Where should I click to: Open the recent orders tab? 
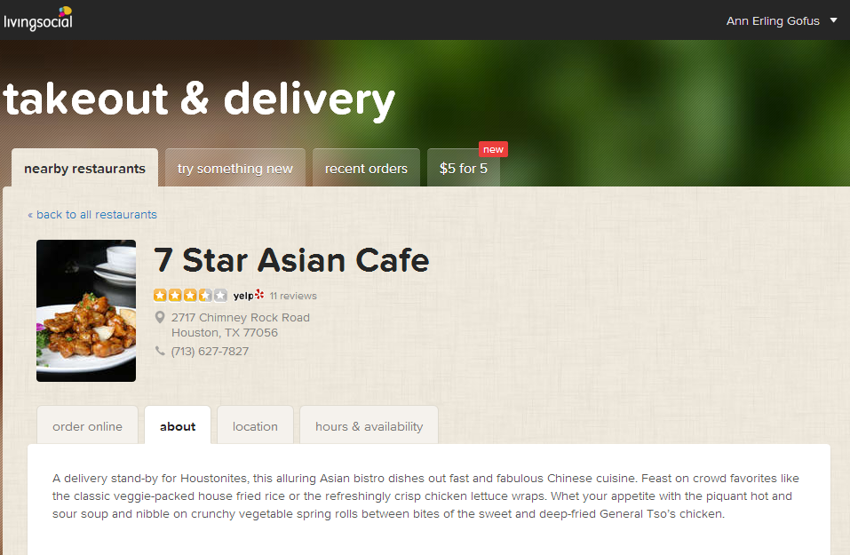click(x=366, y=168)
